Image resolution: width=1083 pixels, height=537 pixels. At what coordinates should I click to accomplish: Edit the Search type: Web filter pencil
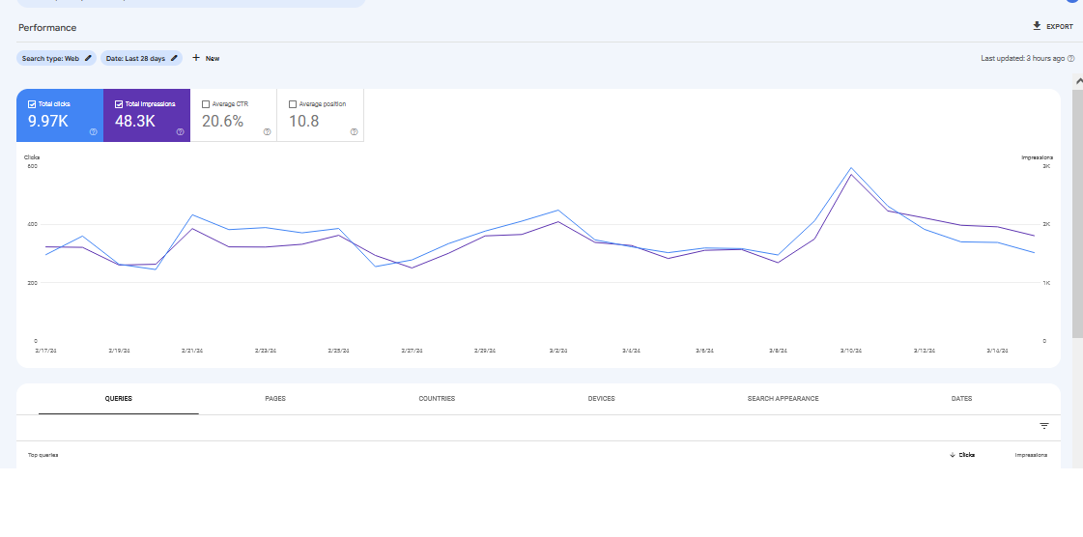coord(88,59)
